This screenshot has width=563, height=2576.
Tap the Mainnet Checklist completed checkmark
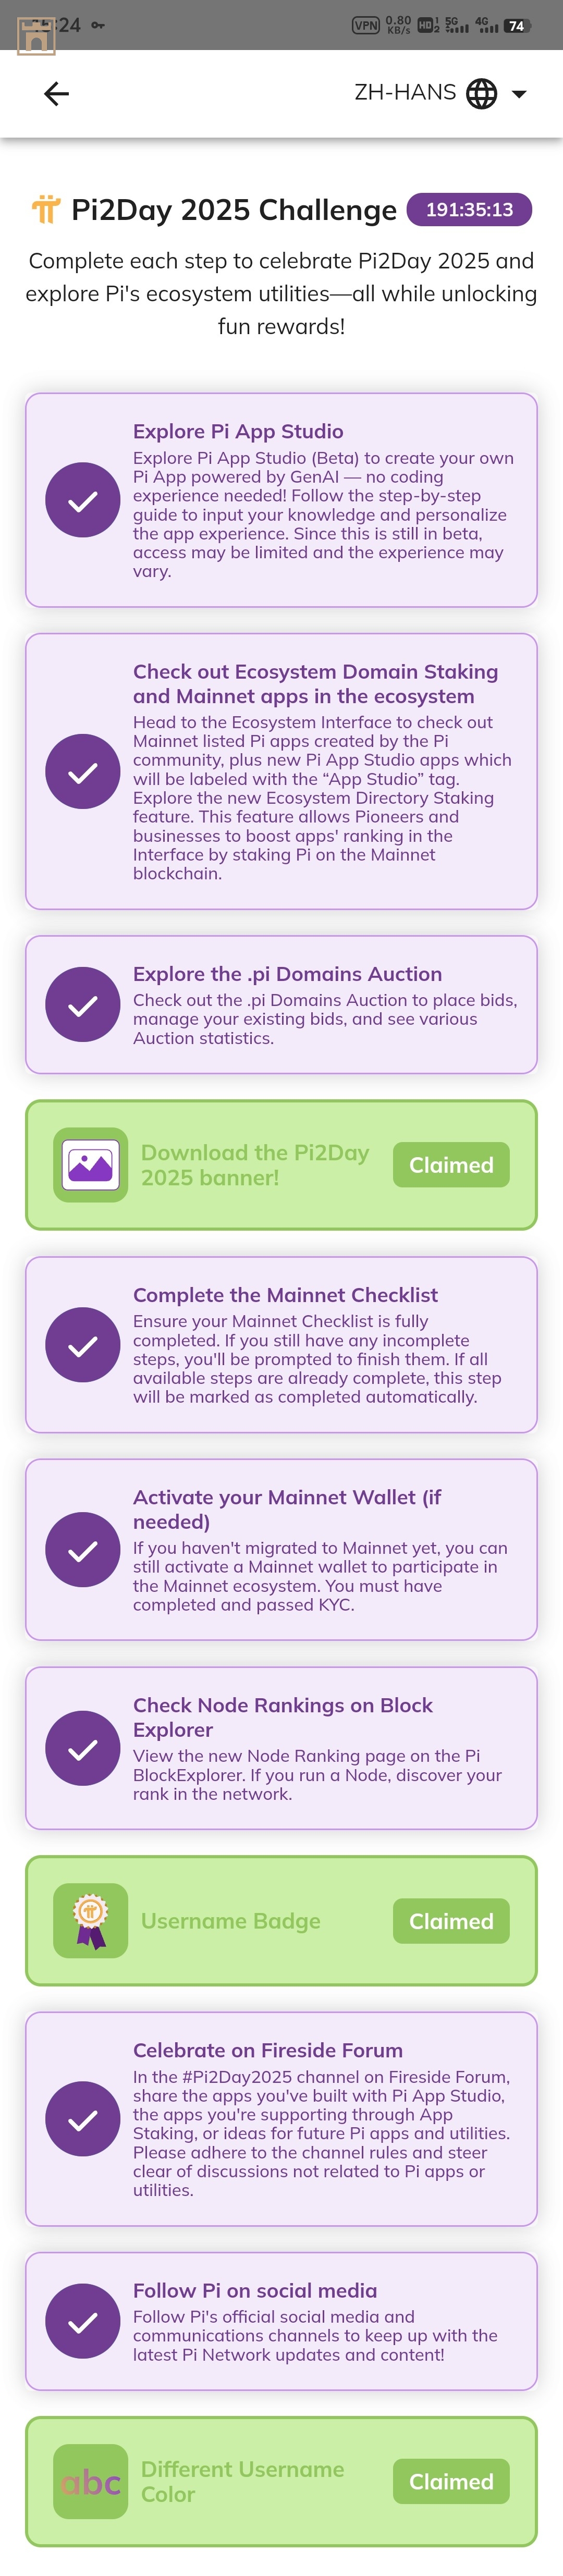click(83, 1345)
